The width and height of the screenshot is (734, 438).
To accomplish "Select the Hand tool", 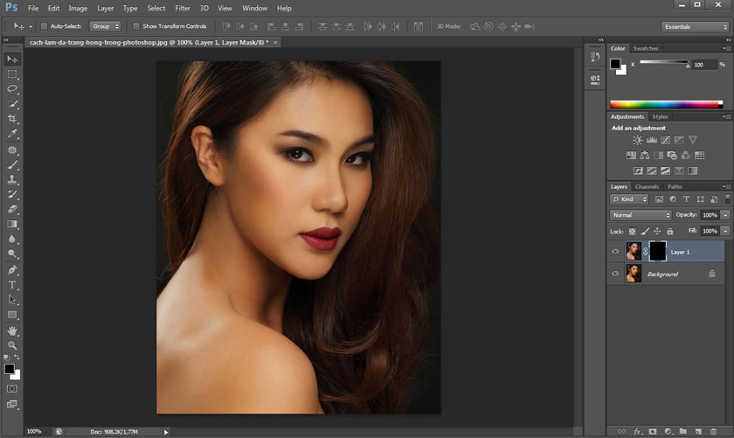I will pos(12,330).
